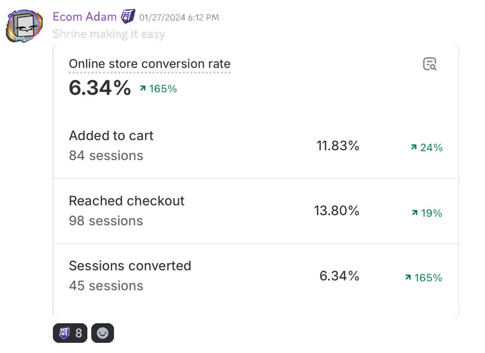Click the 11.83% added to cart value
Image resolution: width=485 pixels, height=353 pixels.
coord(338,146)
